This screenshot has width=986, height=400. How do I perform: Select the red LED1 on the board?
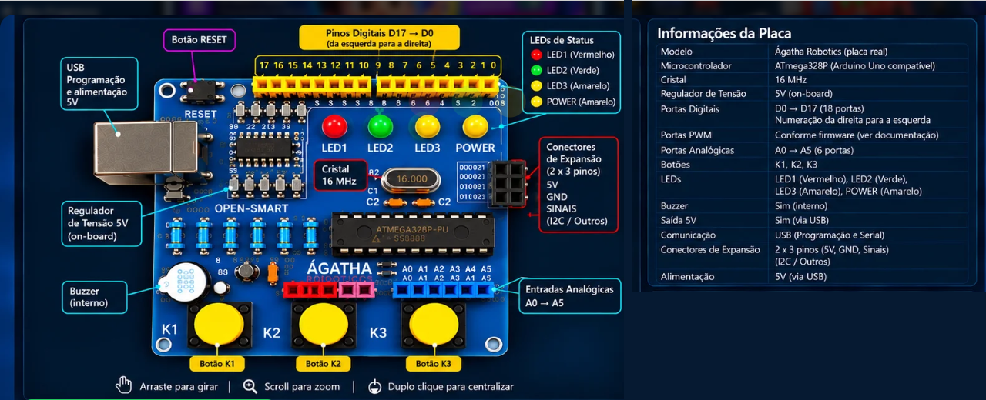tap(334, 127)
